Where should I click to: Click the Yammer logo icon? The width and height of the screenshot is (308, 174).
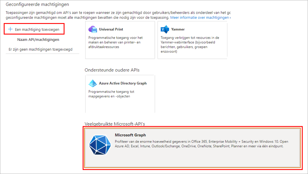(x=165, y=29)
